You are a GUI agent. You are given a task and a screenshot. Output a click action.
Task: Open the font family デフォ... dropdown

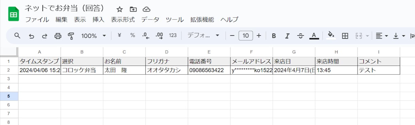(x=203, y=35)
